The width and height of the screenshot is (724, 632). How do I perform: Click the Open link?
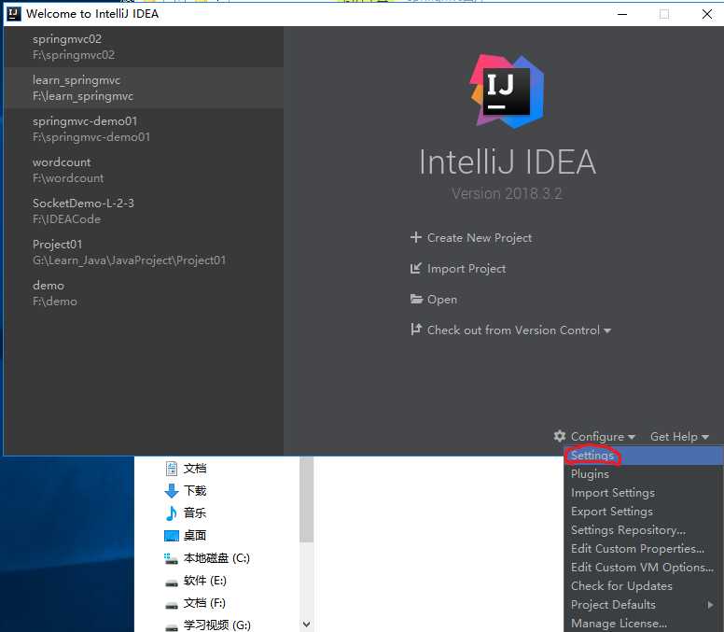point(442,300)
